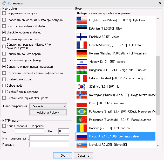
Task: Click the Russian flag icon
Action: point(82,136)
